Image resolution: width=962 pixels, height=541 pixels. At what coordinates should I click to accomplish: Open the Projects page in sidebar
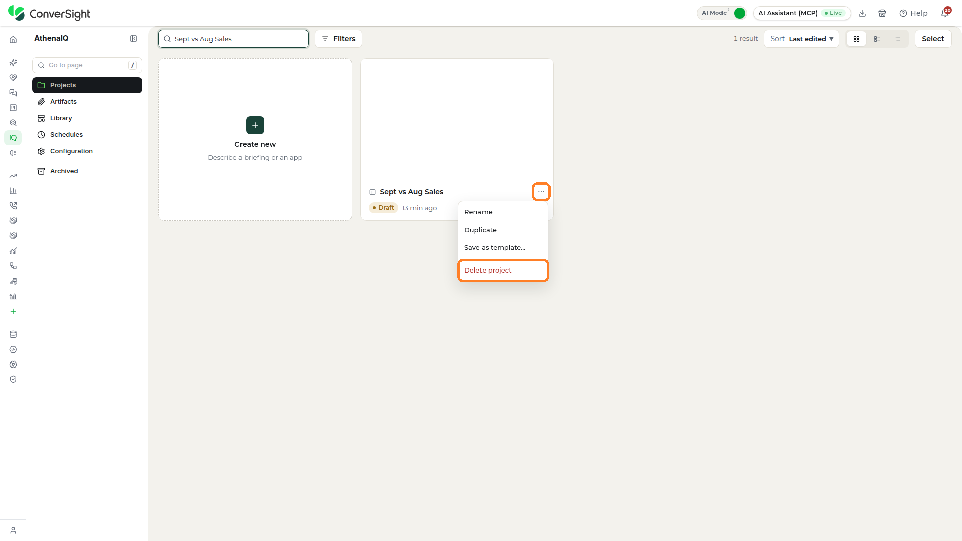(87, 85)
